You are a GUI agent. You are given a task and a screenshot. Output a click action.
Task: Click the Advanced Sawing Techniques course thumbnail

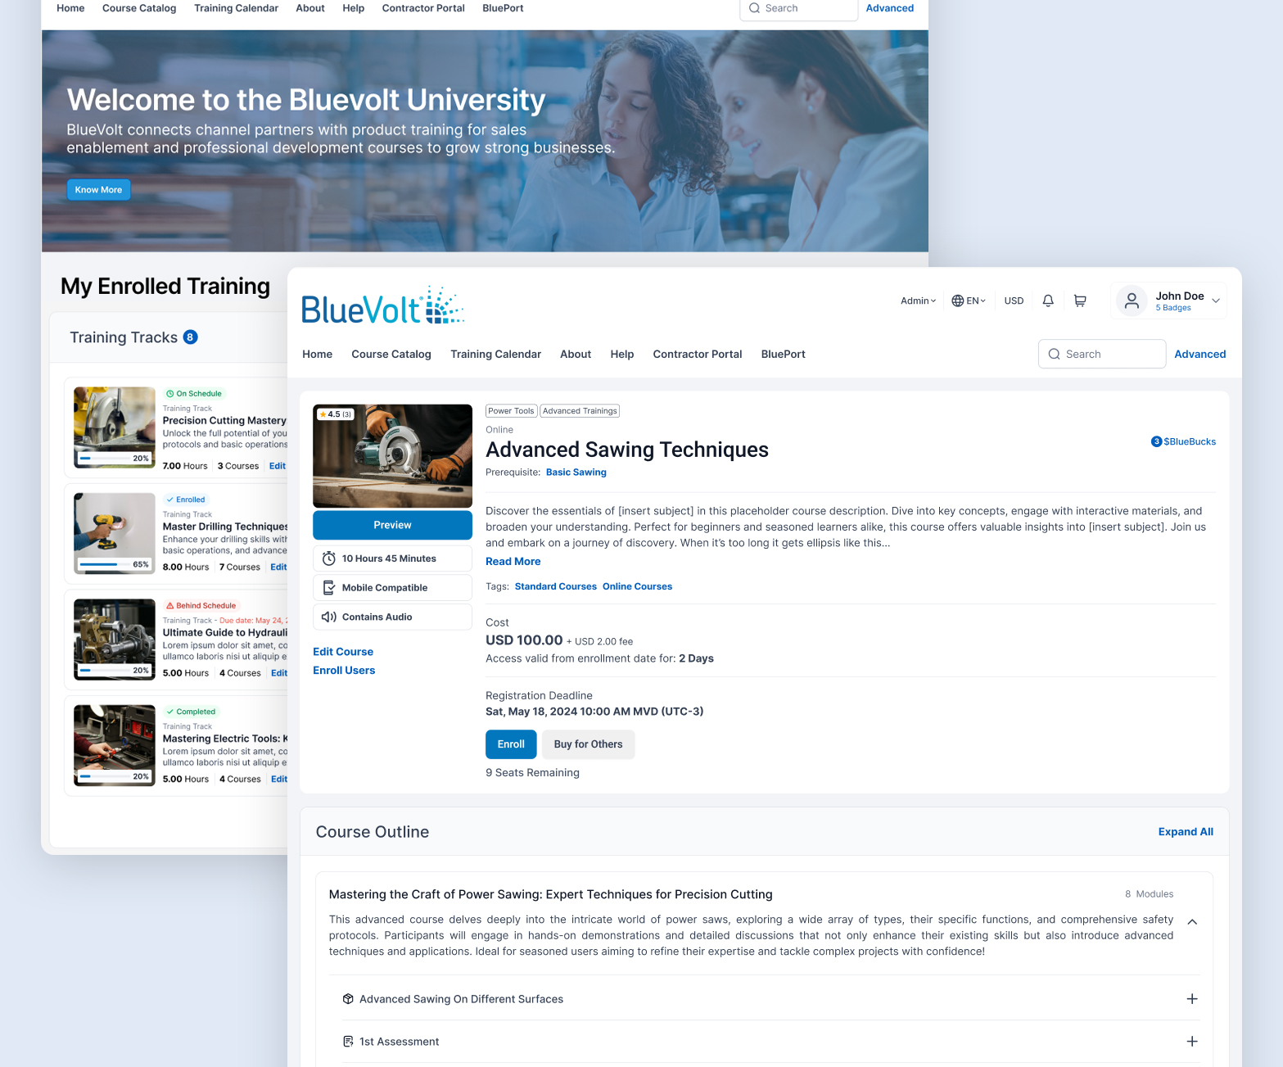coord(392,456)
